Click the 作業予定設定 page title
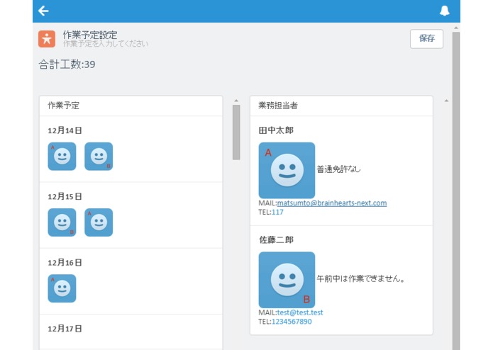The width and height of the screenshot is (493, 350). click(90, 35)
